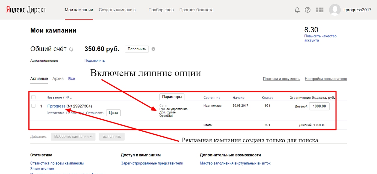Screen dimensions: 377x174
Task: Click the 921 clicks value in ITprogress row
Action: 267,106
